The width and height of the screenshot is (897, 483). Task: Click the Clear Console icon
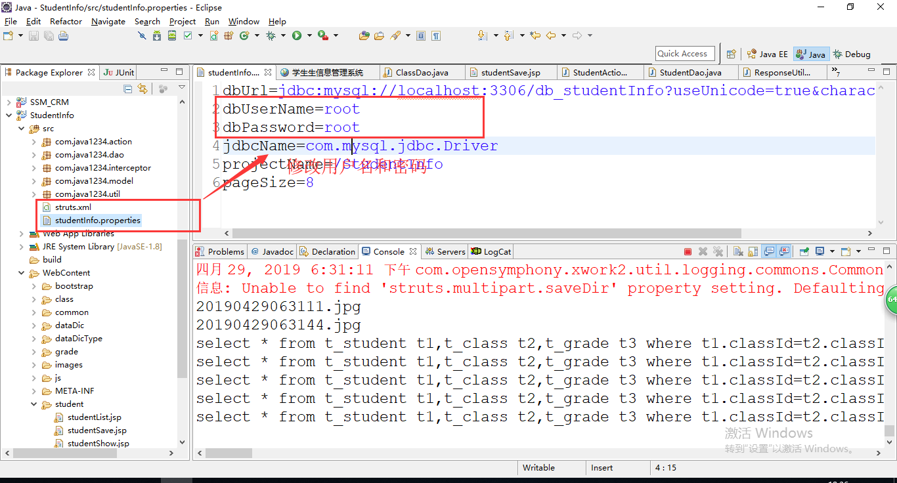point(738,251)
